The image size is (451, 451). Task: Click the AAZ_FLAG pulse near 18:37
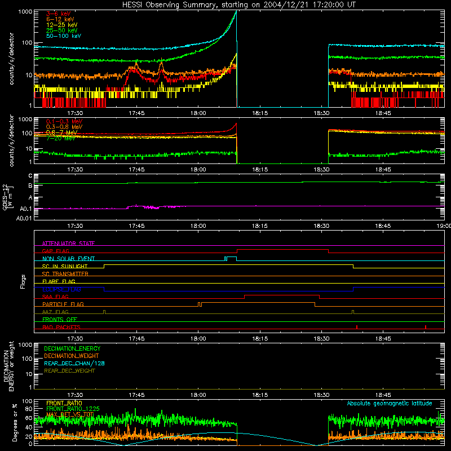coord(353,312)
